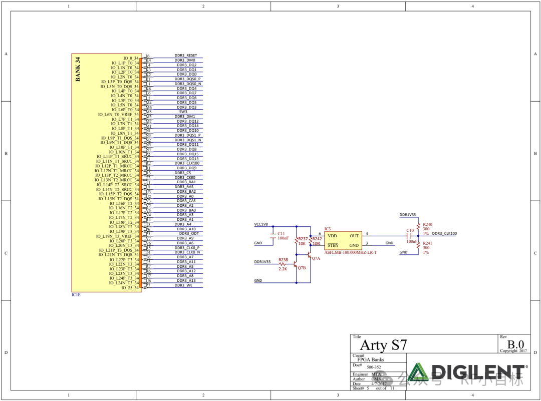Click the 'DDR3_DQS0_P' net label
This screenshot has width=541, height=401.
point(187,79)
